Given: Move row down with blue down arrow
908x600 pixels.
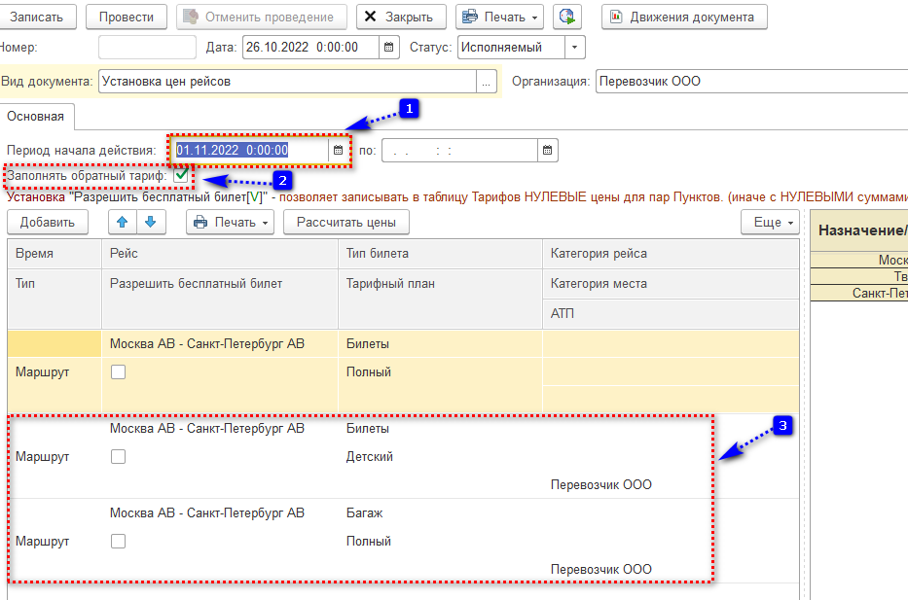Looking at the screenshot, I should [x=151, y=222].
